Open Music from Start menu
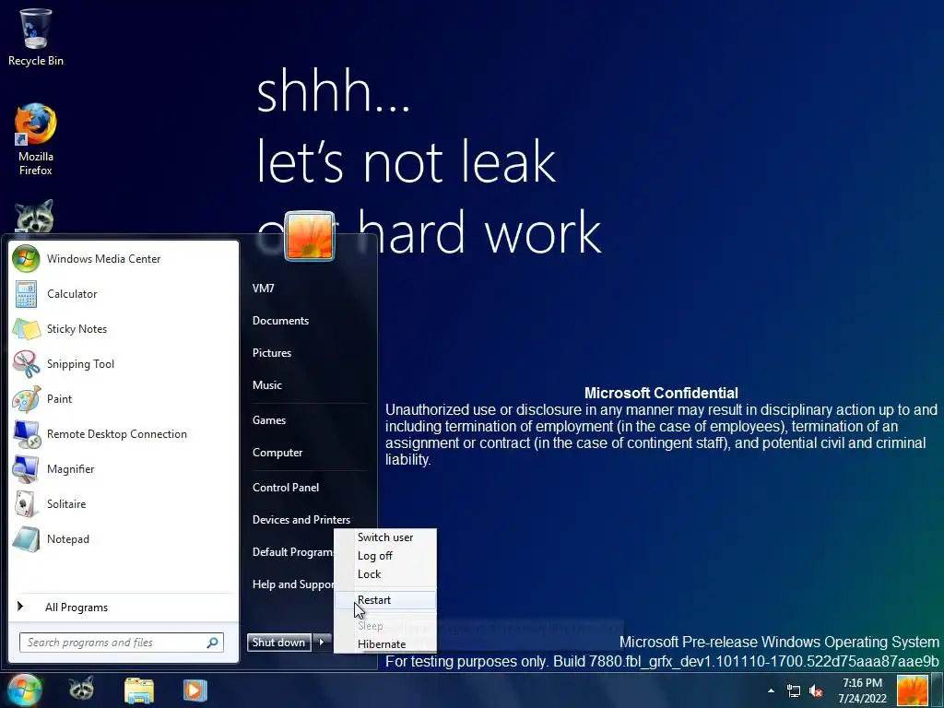The width and height of the screenshot is (944, 708). 267,385
